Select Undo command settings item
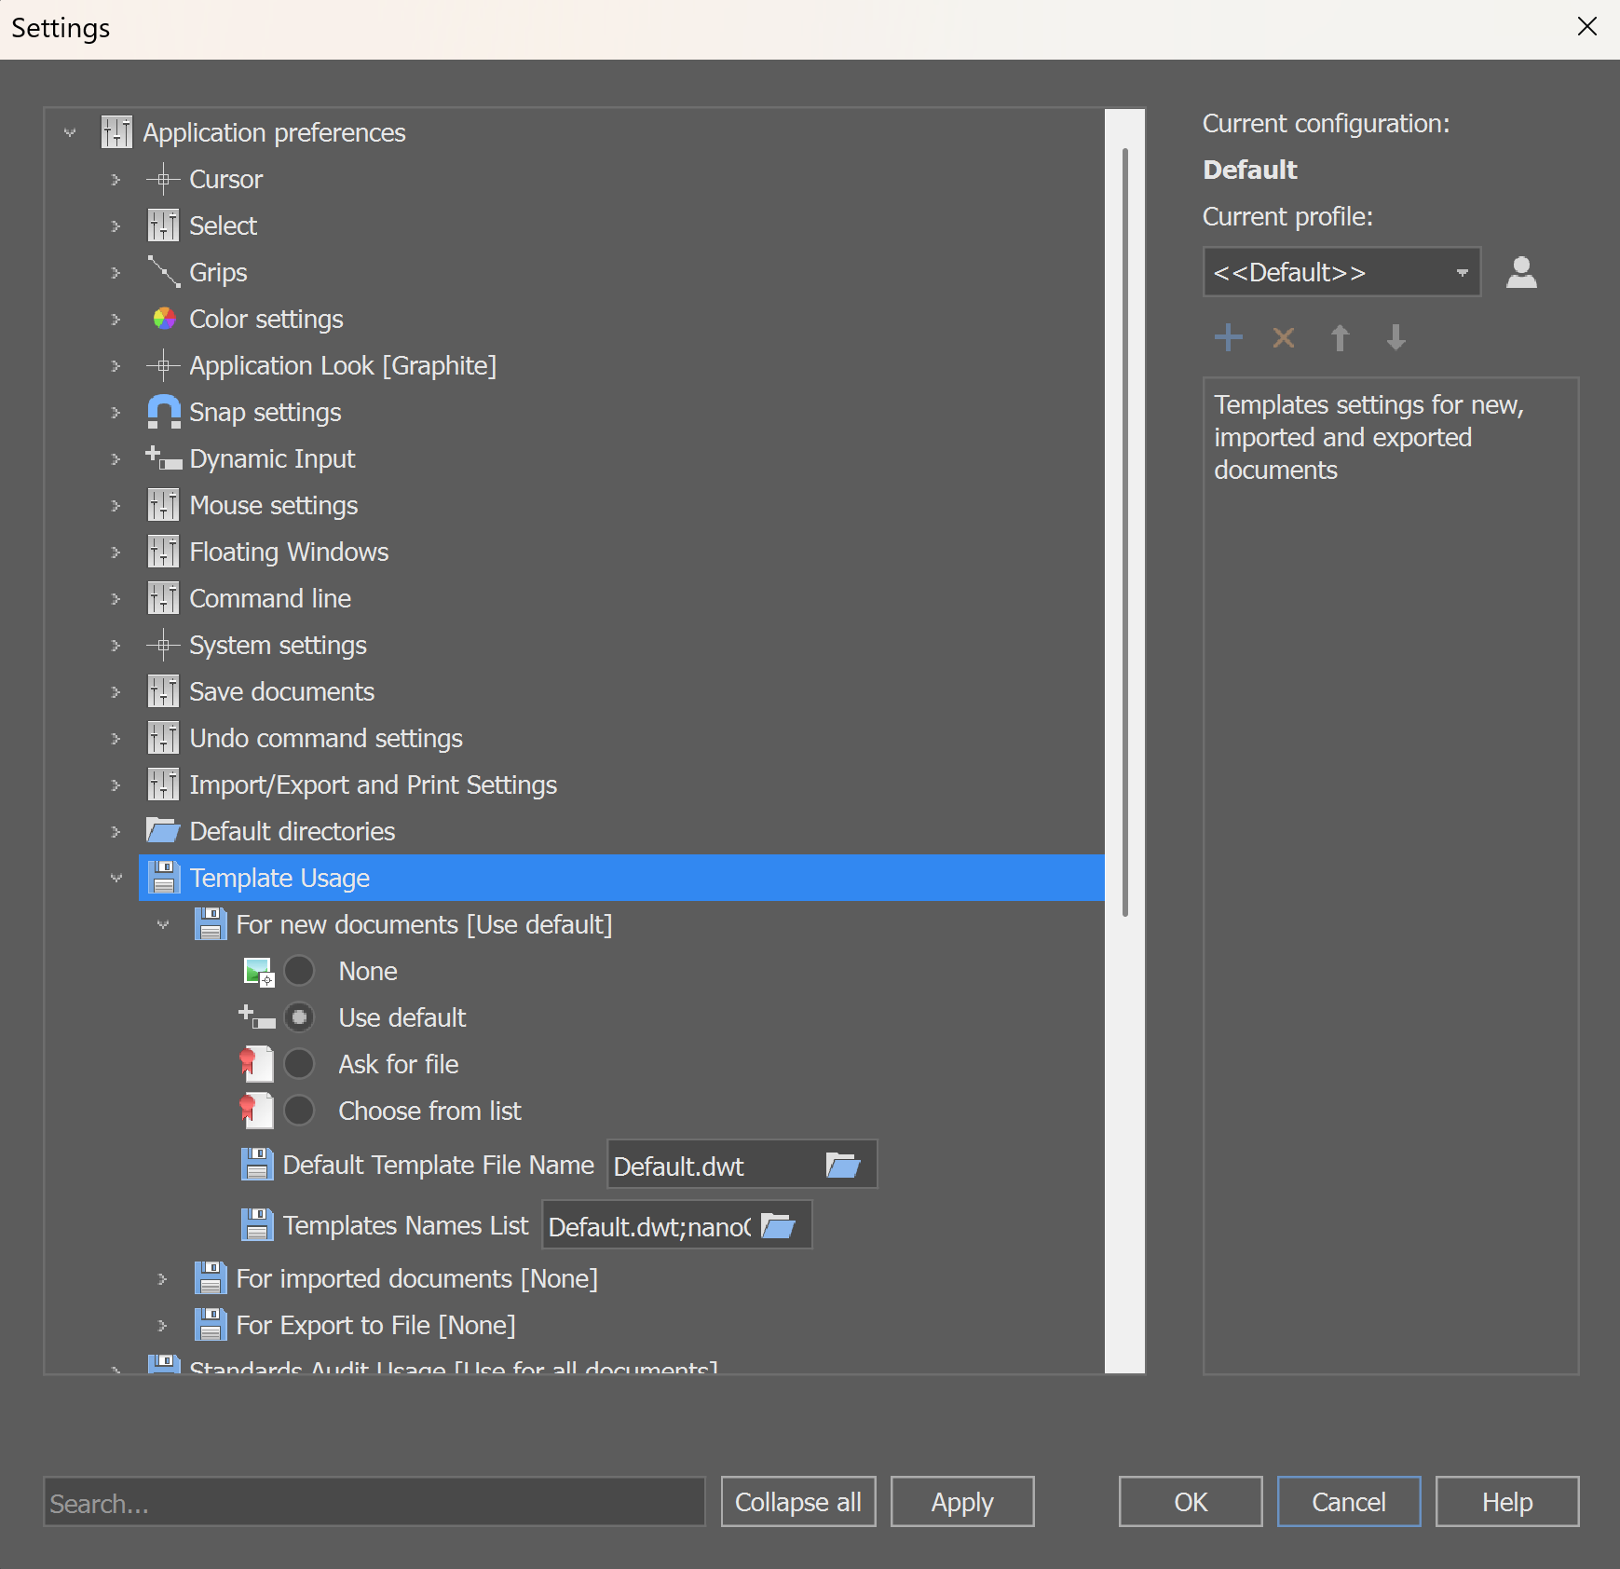The height and width of the screenshot is (1569, 1620). pos(326,738)
